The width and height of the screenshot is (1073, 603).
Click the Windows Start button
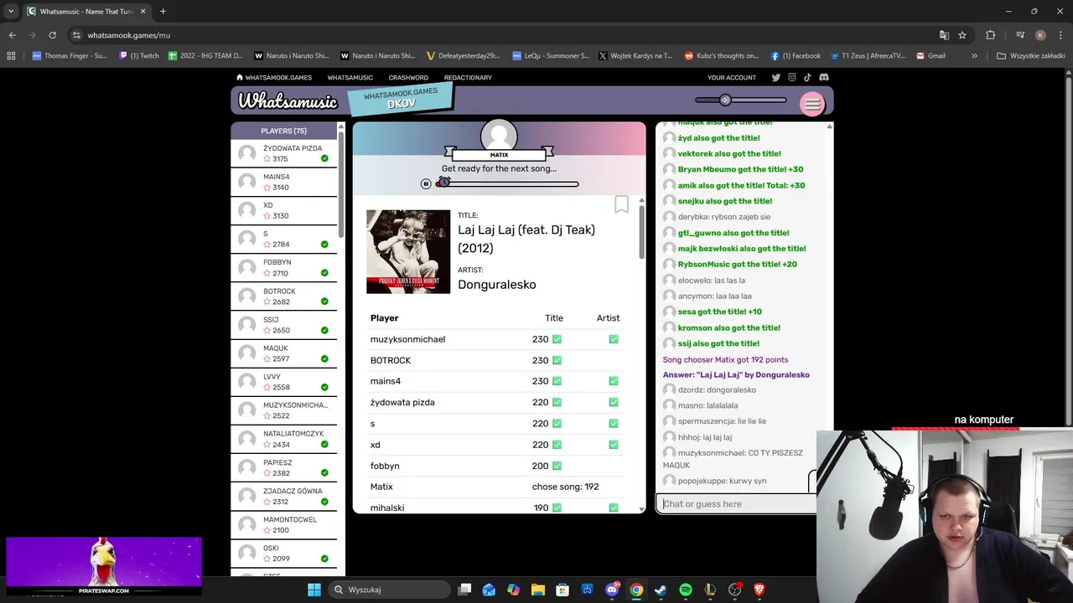coord(314,590)
